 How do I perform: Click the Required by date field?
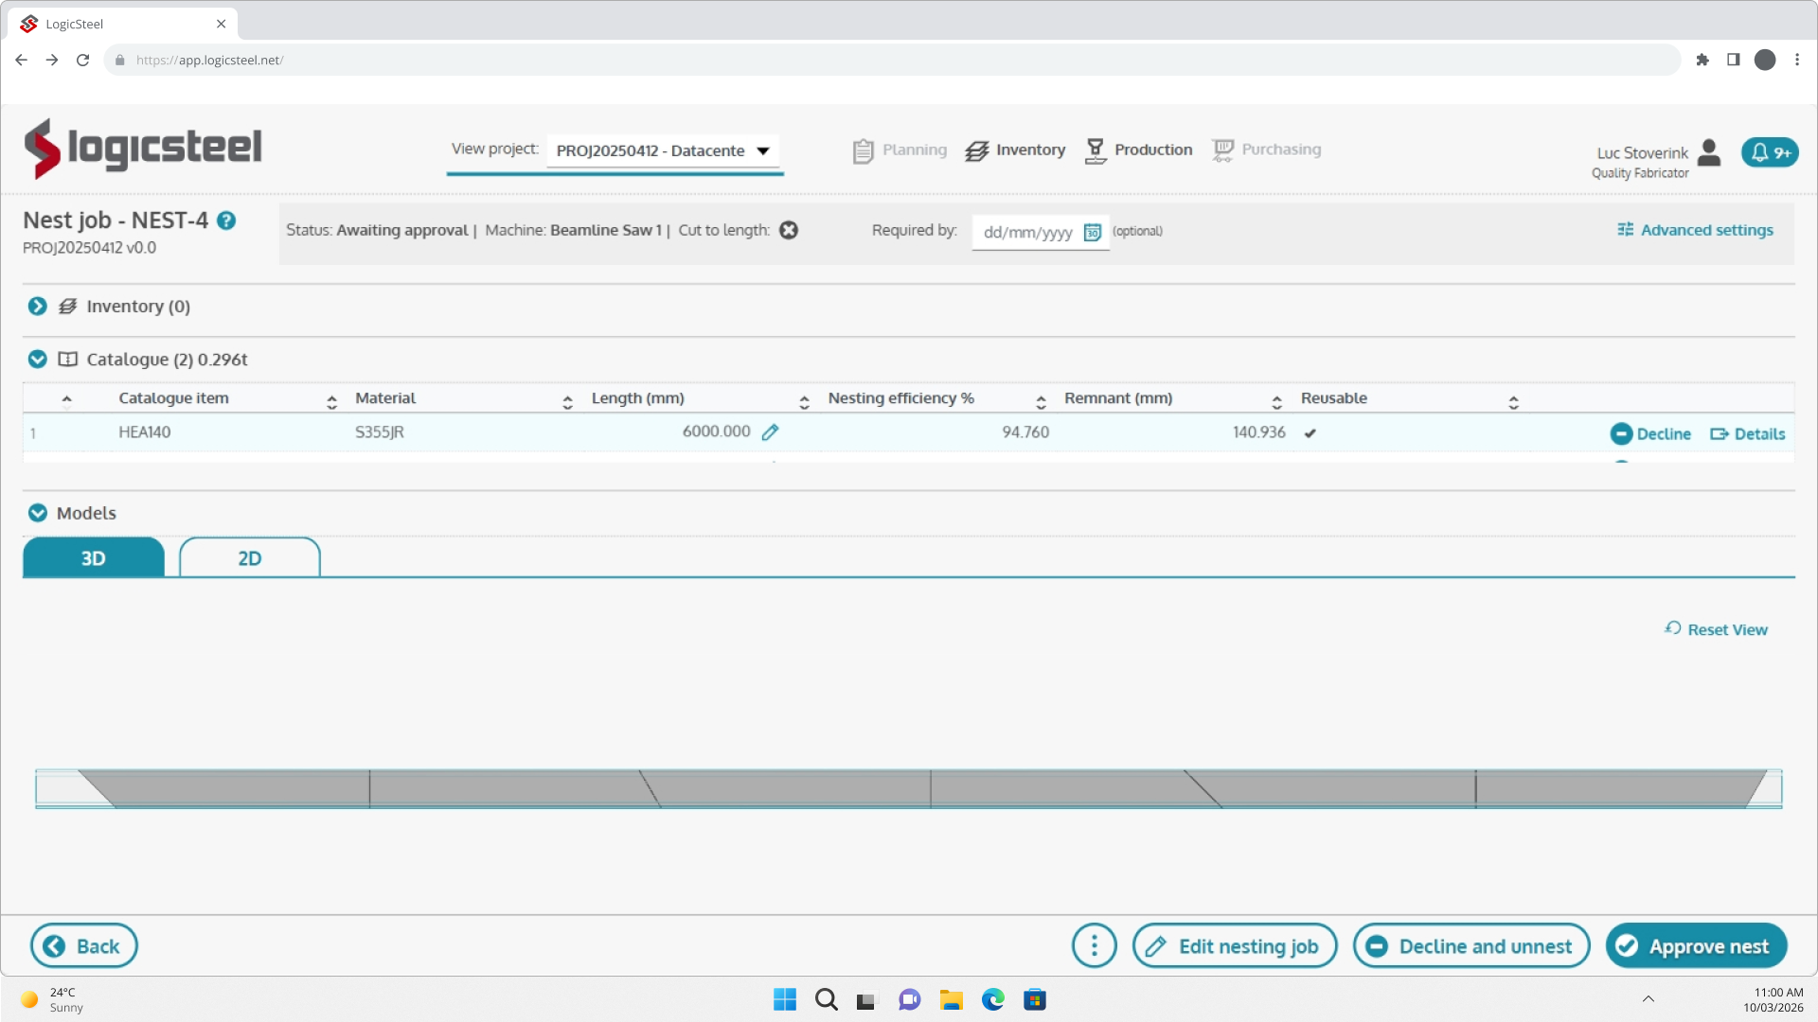(x=1026, y=232)
